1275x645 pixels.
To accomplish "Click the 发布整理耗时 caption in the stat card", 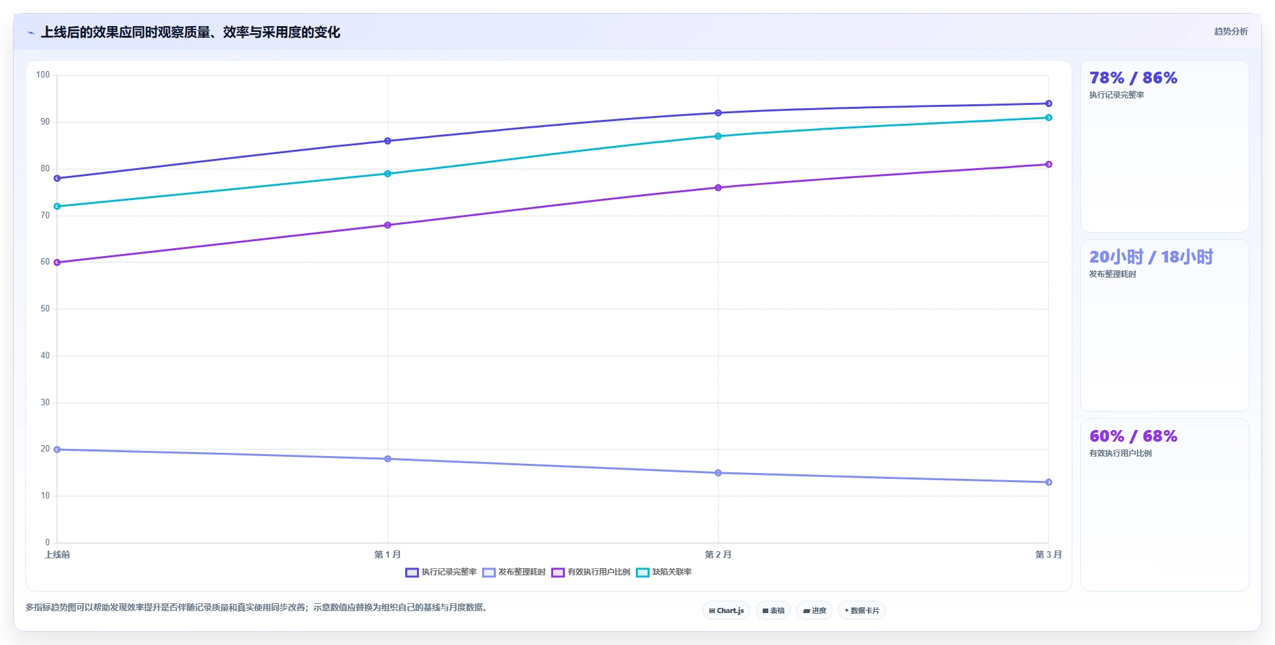I will point(1113,274).
